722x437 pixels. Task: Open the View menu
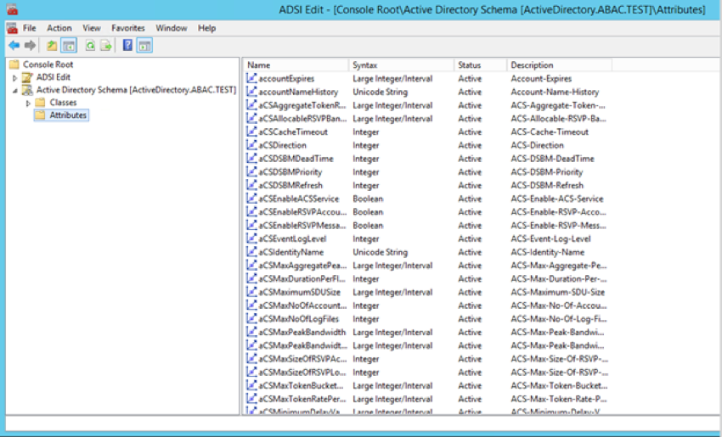click(x=92, y=28)
